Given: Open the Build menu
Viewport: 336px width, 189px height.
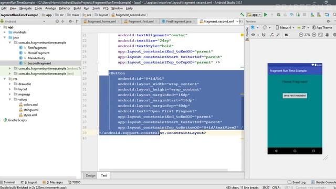Looking at the screenshot, I should (x=77, y=8).
